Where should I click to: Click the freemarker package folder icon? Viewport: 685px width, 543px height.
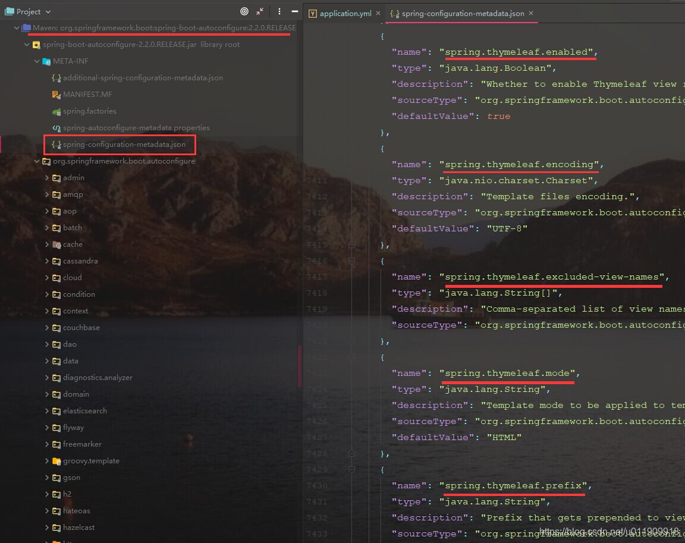(x=56, y=444)
